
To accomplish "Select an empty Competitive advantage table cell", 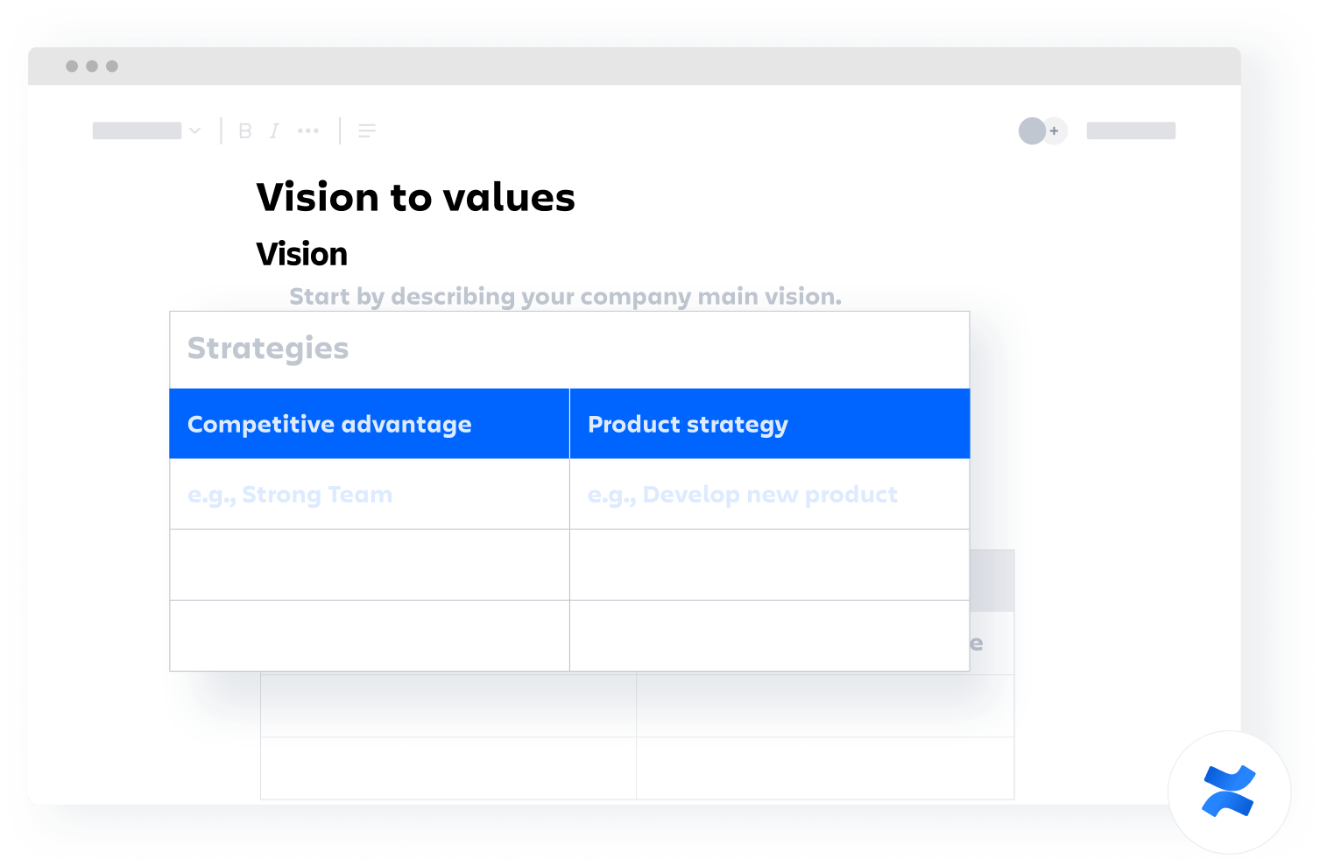I will point(368,565).
